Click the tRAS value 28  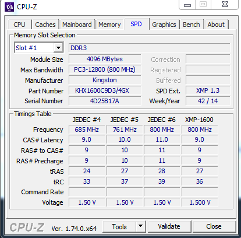pyautogui.click(x=162, y=171)
